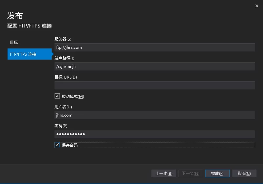This screenshot has height=184, width=263.
Task: Click the 用户名 field containing jhrs.com
Action: tap(155, 115)
